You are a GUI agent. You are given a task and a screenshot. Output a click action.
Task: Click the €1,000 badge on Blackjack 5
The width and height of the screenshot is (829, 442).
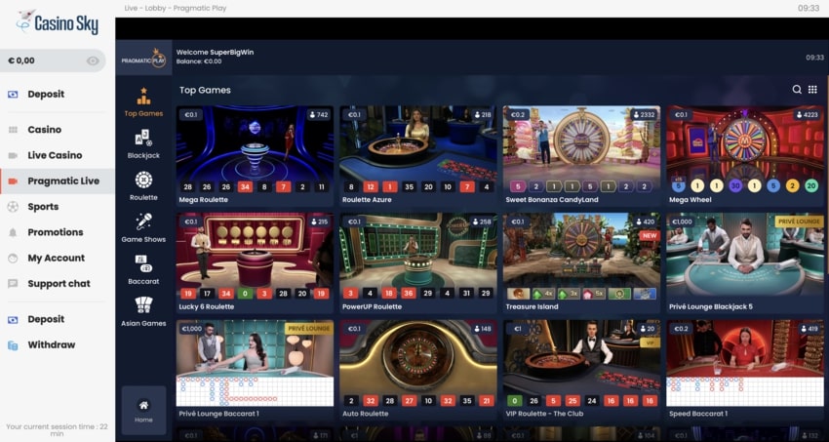coord(682,221)
